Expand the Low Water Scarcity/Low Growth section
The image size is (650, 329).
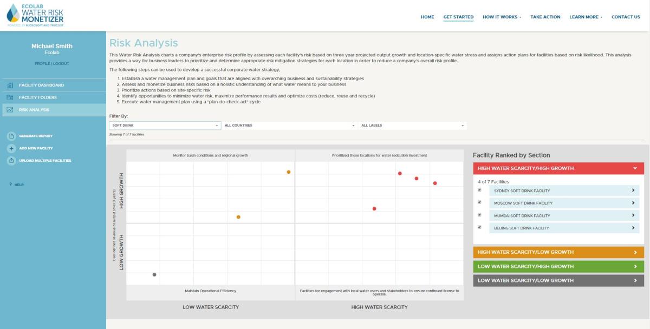coord(558,280)
